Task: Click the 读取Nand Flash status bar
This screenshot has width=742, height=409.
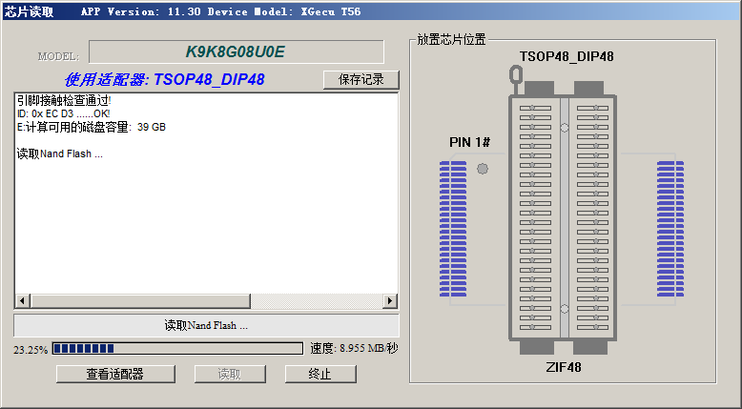Action: 206,325
